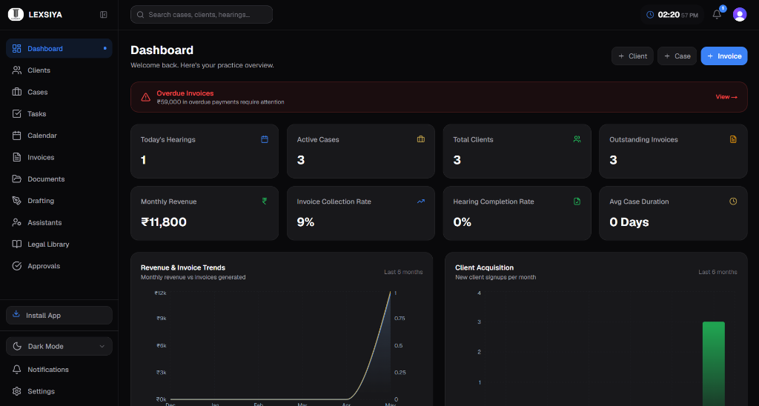Screen dimensions: 759x406
Task: Click the Install App download icon
Action: tap(16, 314)
